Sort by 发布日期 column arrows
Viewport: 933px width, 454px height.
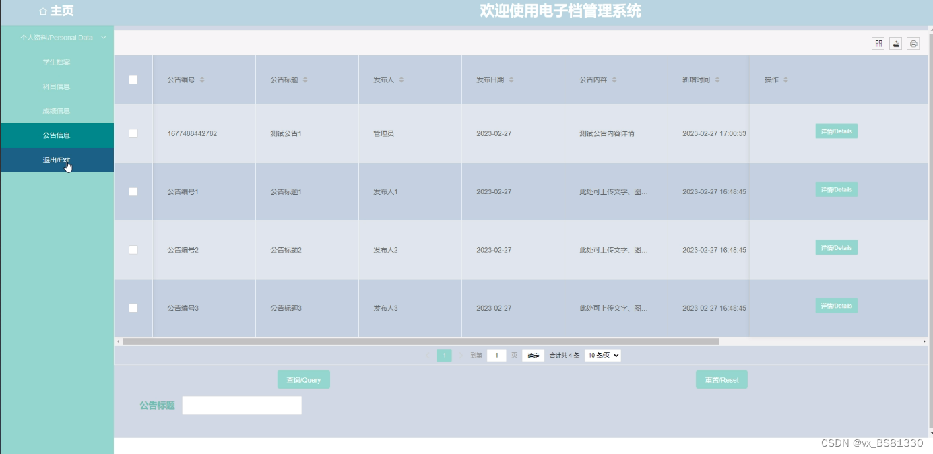pyautogui.click(x=511, y=80)
